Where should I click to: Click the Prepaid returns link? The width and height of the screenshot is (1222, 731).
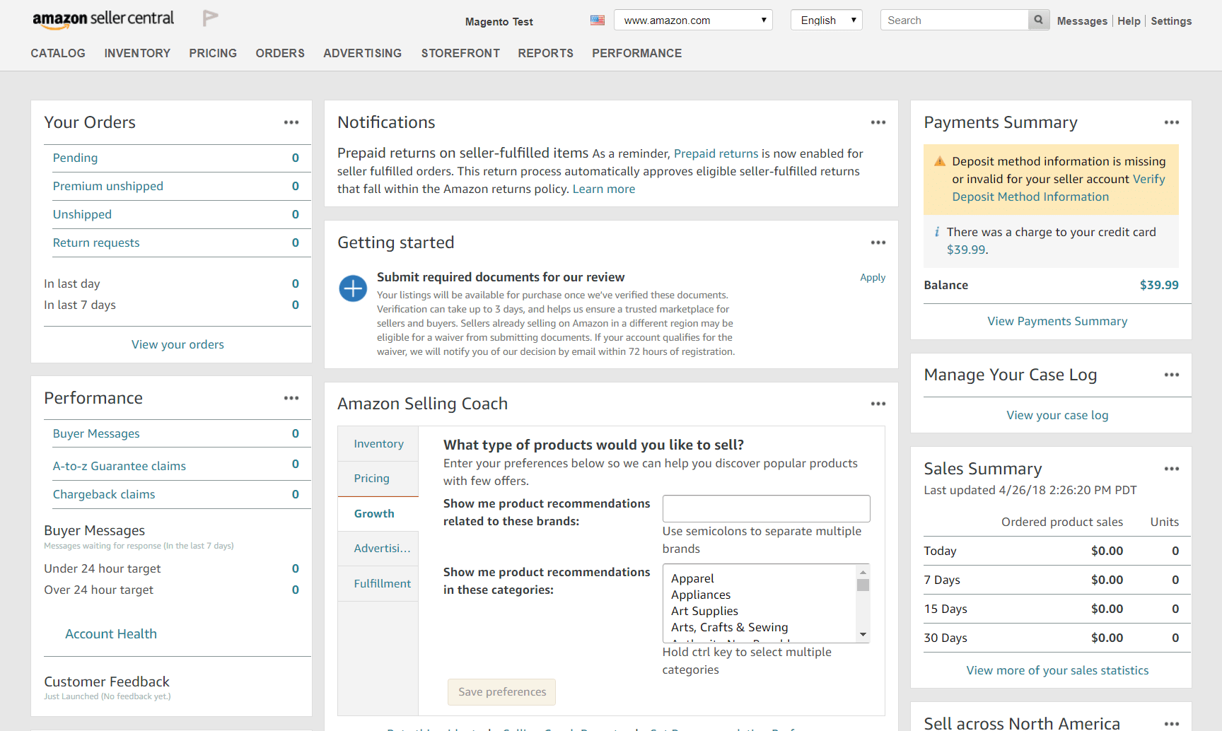[x=716, y=153]
